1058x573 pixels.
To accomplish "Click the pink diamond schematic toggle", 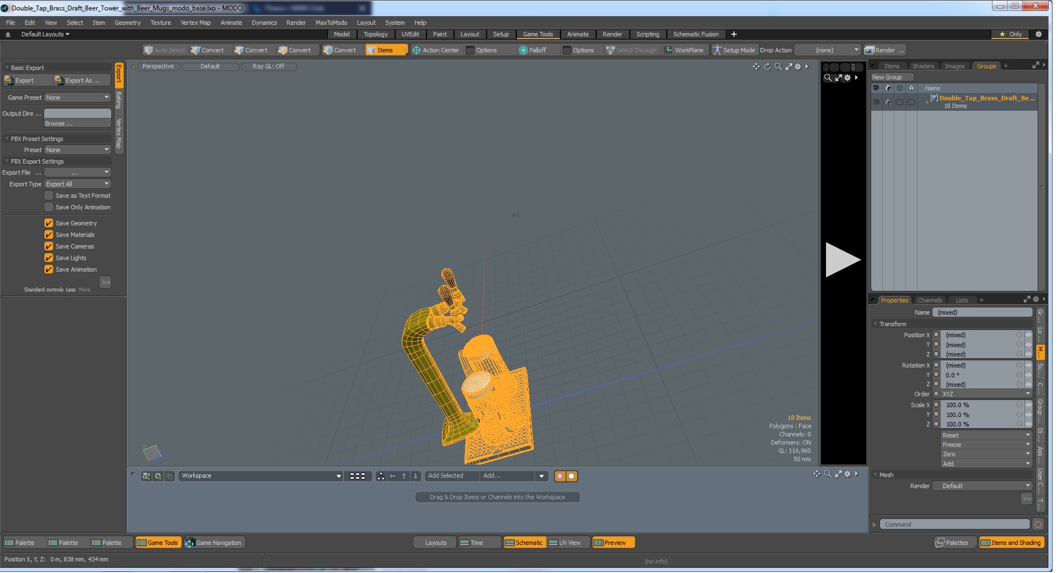I will coord(560,476).
